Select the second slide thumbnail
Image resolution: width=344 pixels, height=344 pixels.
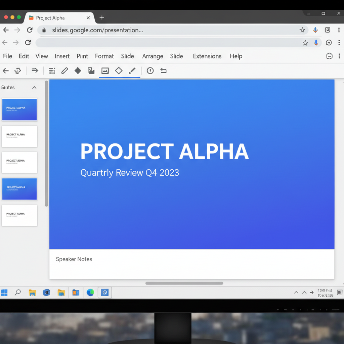pos(19,136)
